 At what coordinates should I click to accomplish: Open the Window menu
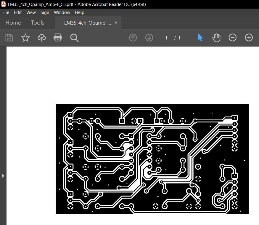coord(62,12)
